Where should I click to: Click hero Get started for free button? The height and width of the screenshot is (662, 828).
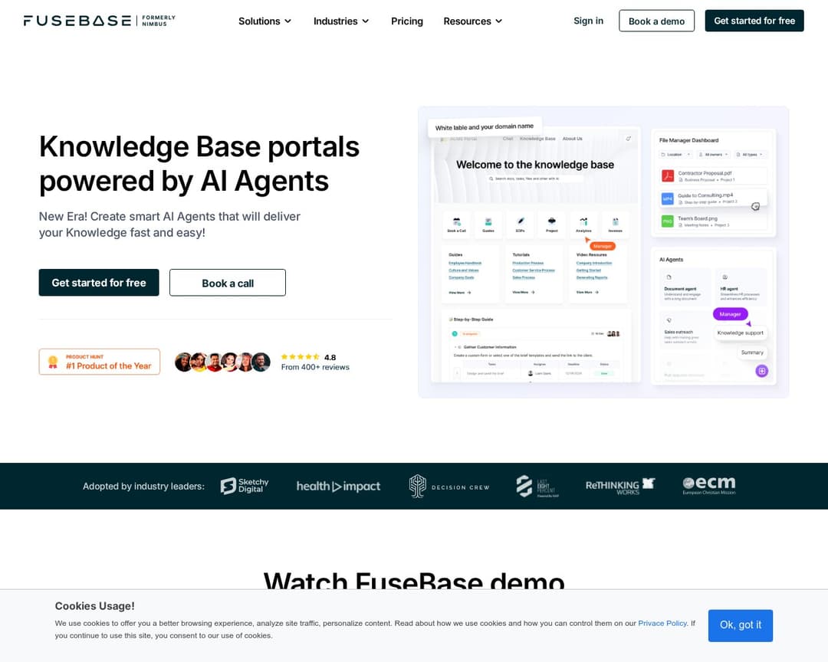99,283
